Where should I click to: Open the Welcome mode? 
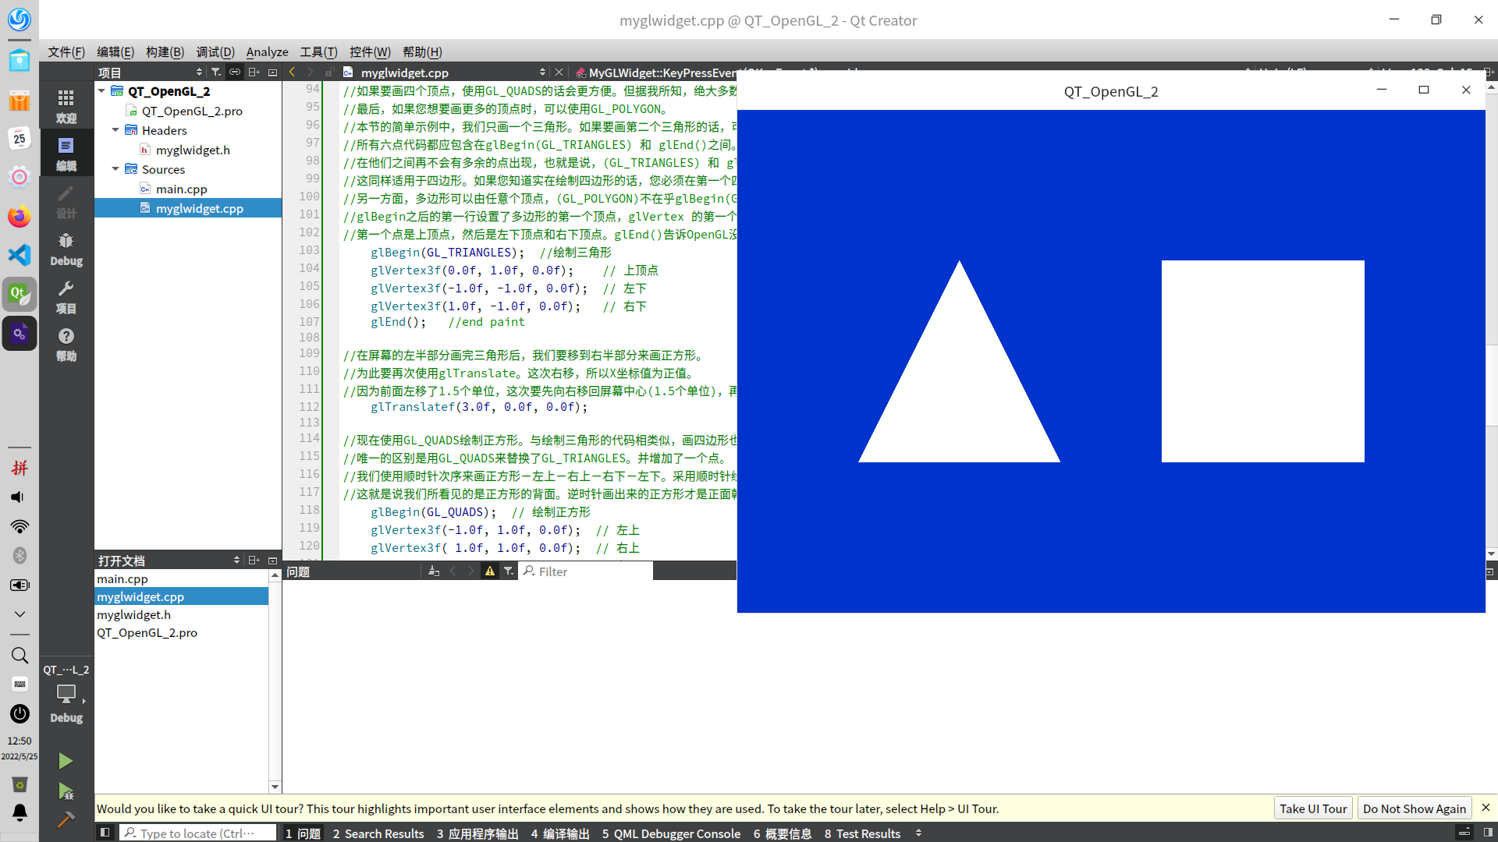point(66,105)
